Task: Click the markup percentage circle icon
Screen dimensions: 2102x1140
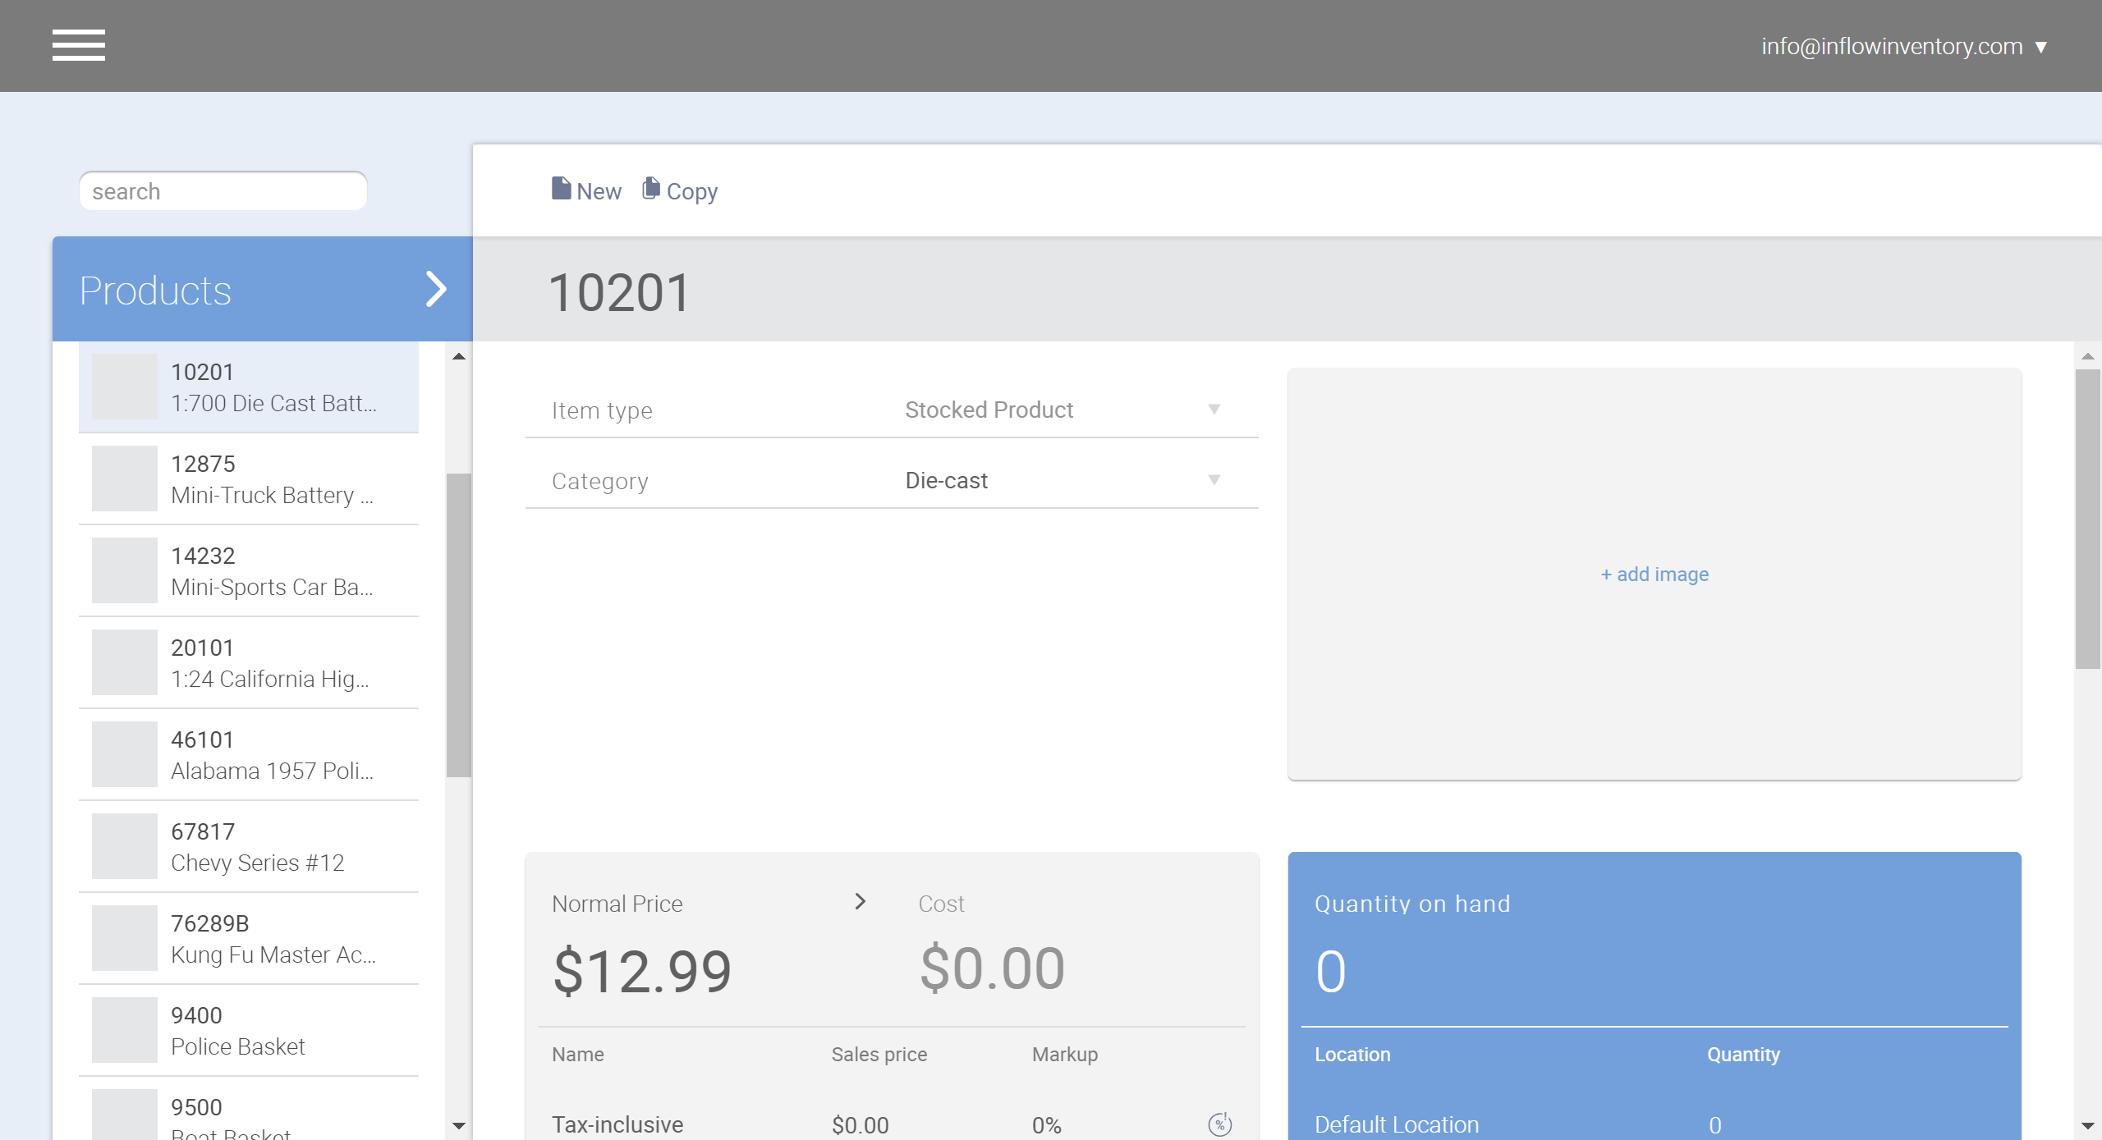Action: [1219, 1124]
